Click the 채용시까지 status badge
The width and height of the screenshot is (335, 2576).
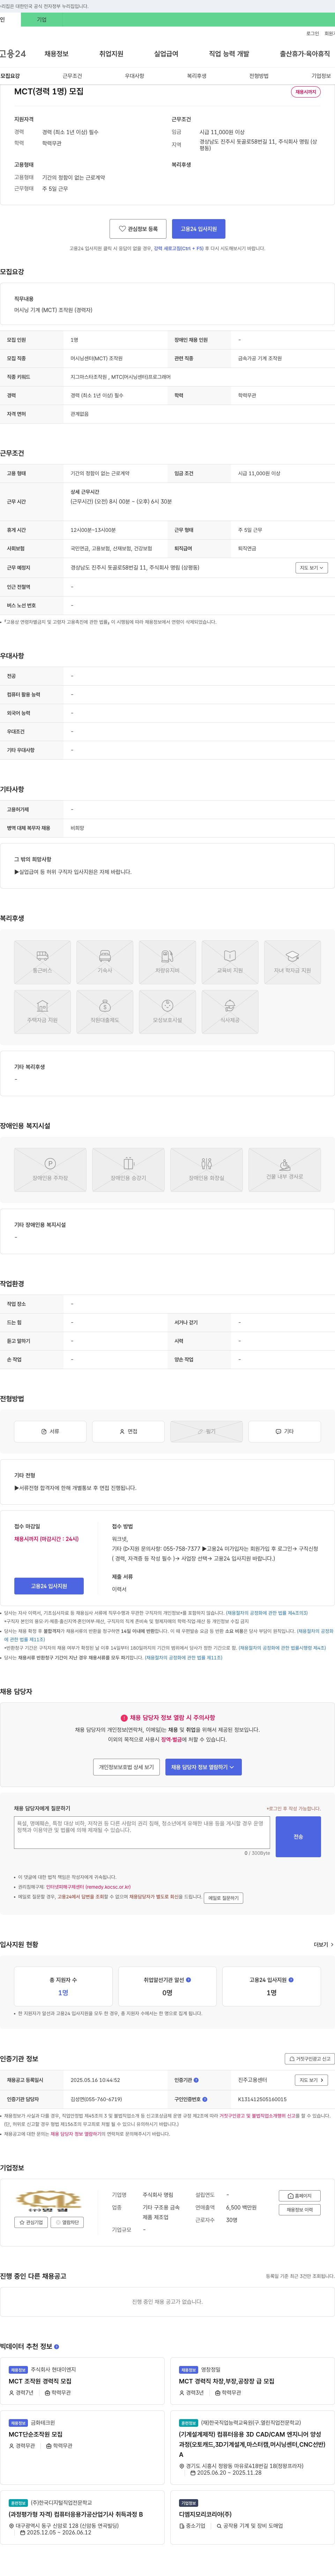click(x=306, y=92)
